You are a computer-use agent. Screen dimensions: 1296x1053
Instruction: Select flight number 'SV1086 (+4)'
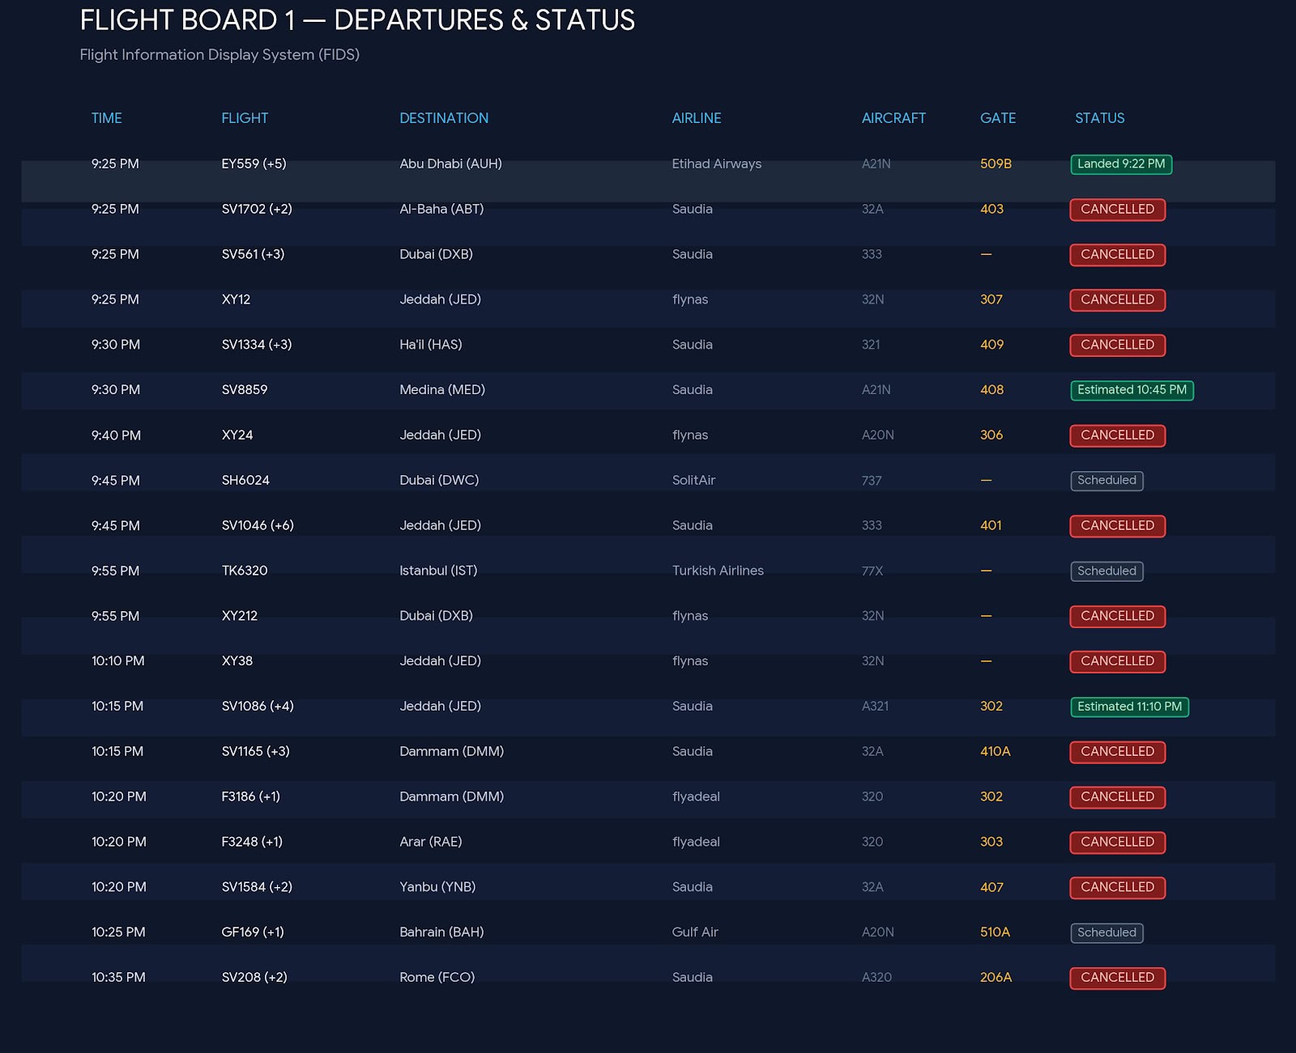[x=258, y=706]
